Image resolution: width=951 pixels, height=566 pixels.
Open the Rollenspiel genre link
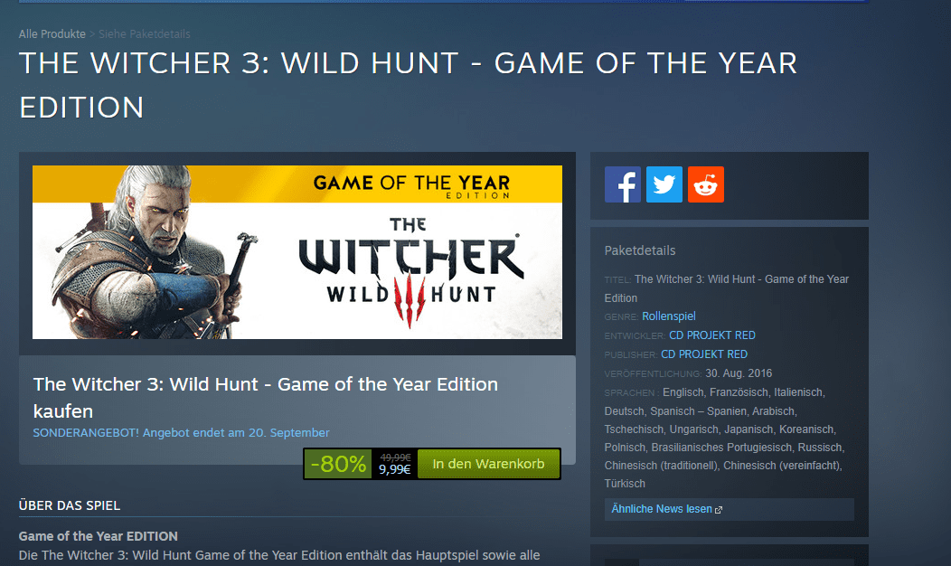point(669,316)
